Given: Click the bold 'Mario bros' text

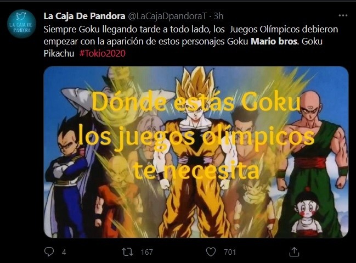Looking at the screenshot, I should tap(274, 41).
